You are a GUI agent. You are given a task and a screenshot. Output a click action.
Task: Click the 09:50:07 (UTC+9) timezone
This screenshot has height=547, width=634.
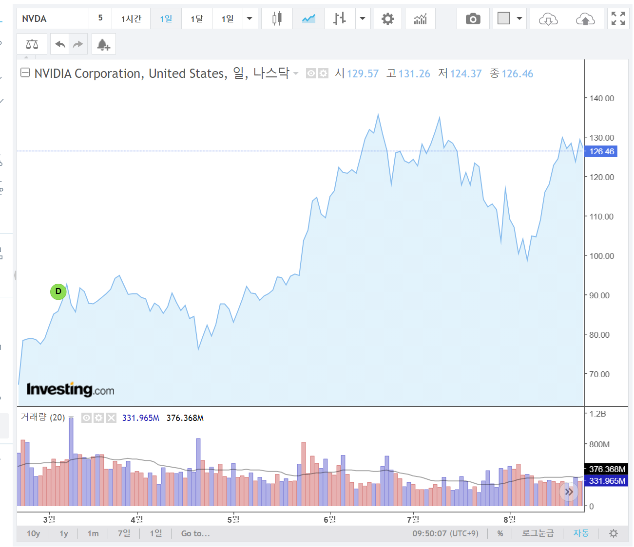tap(445, 533)
